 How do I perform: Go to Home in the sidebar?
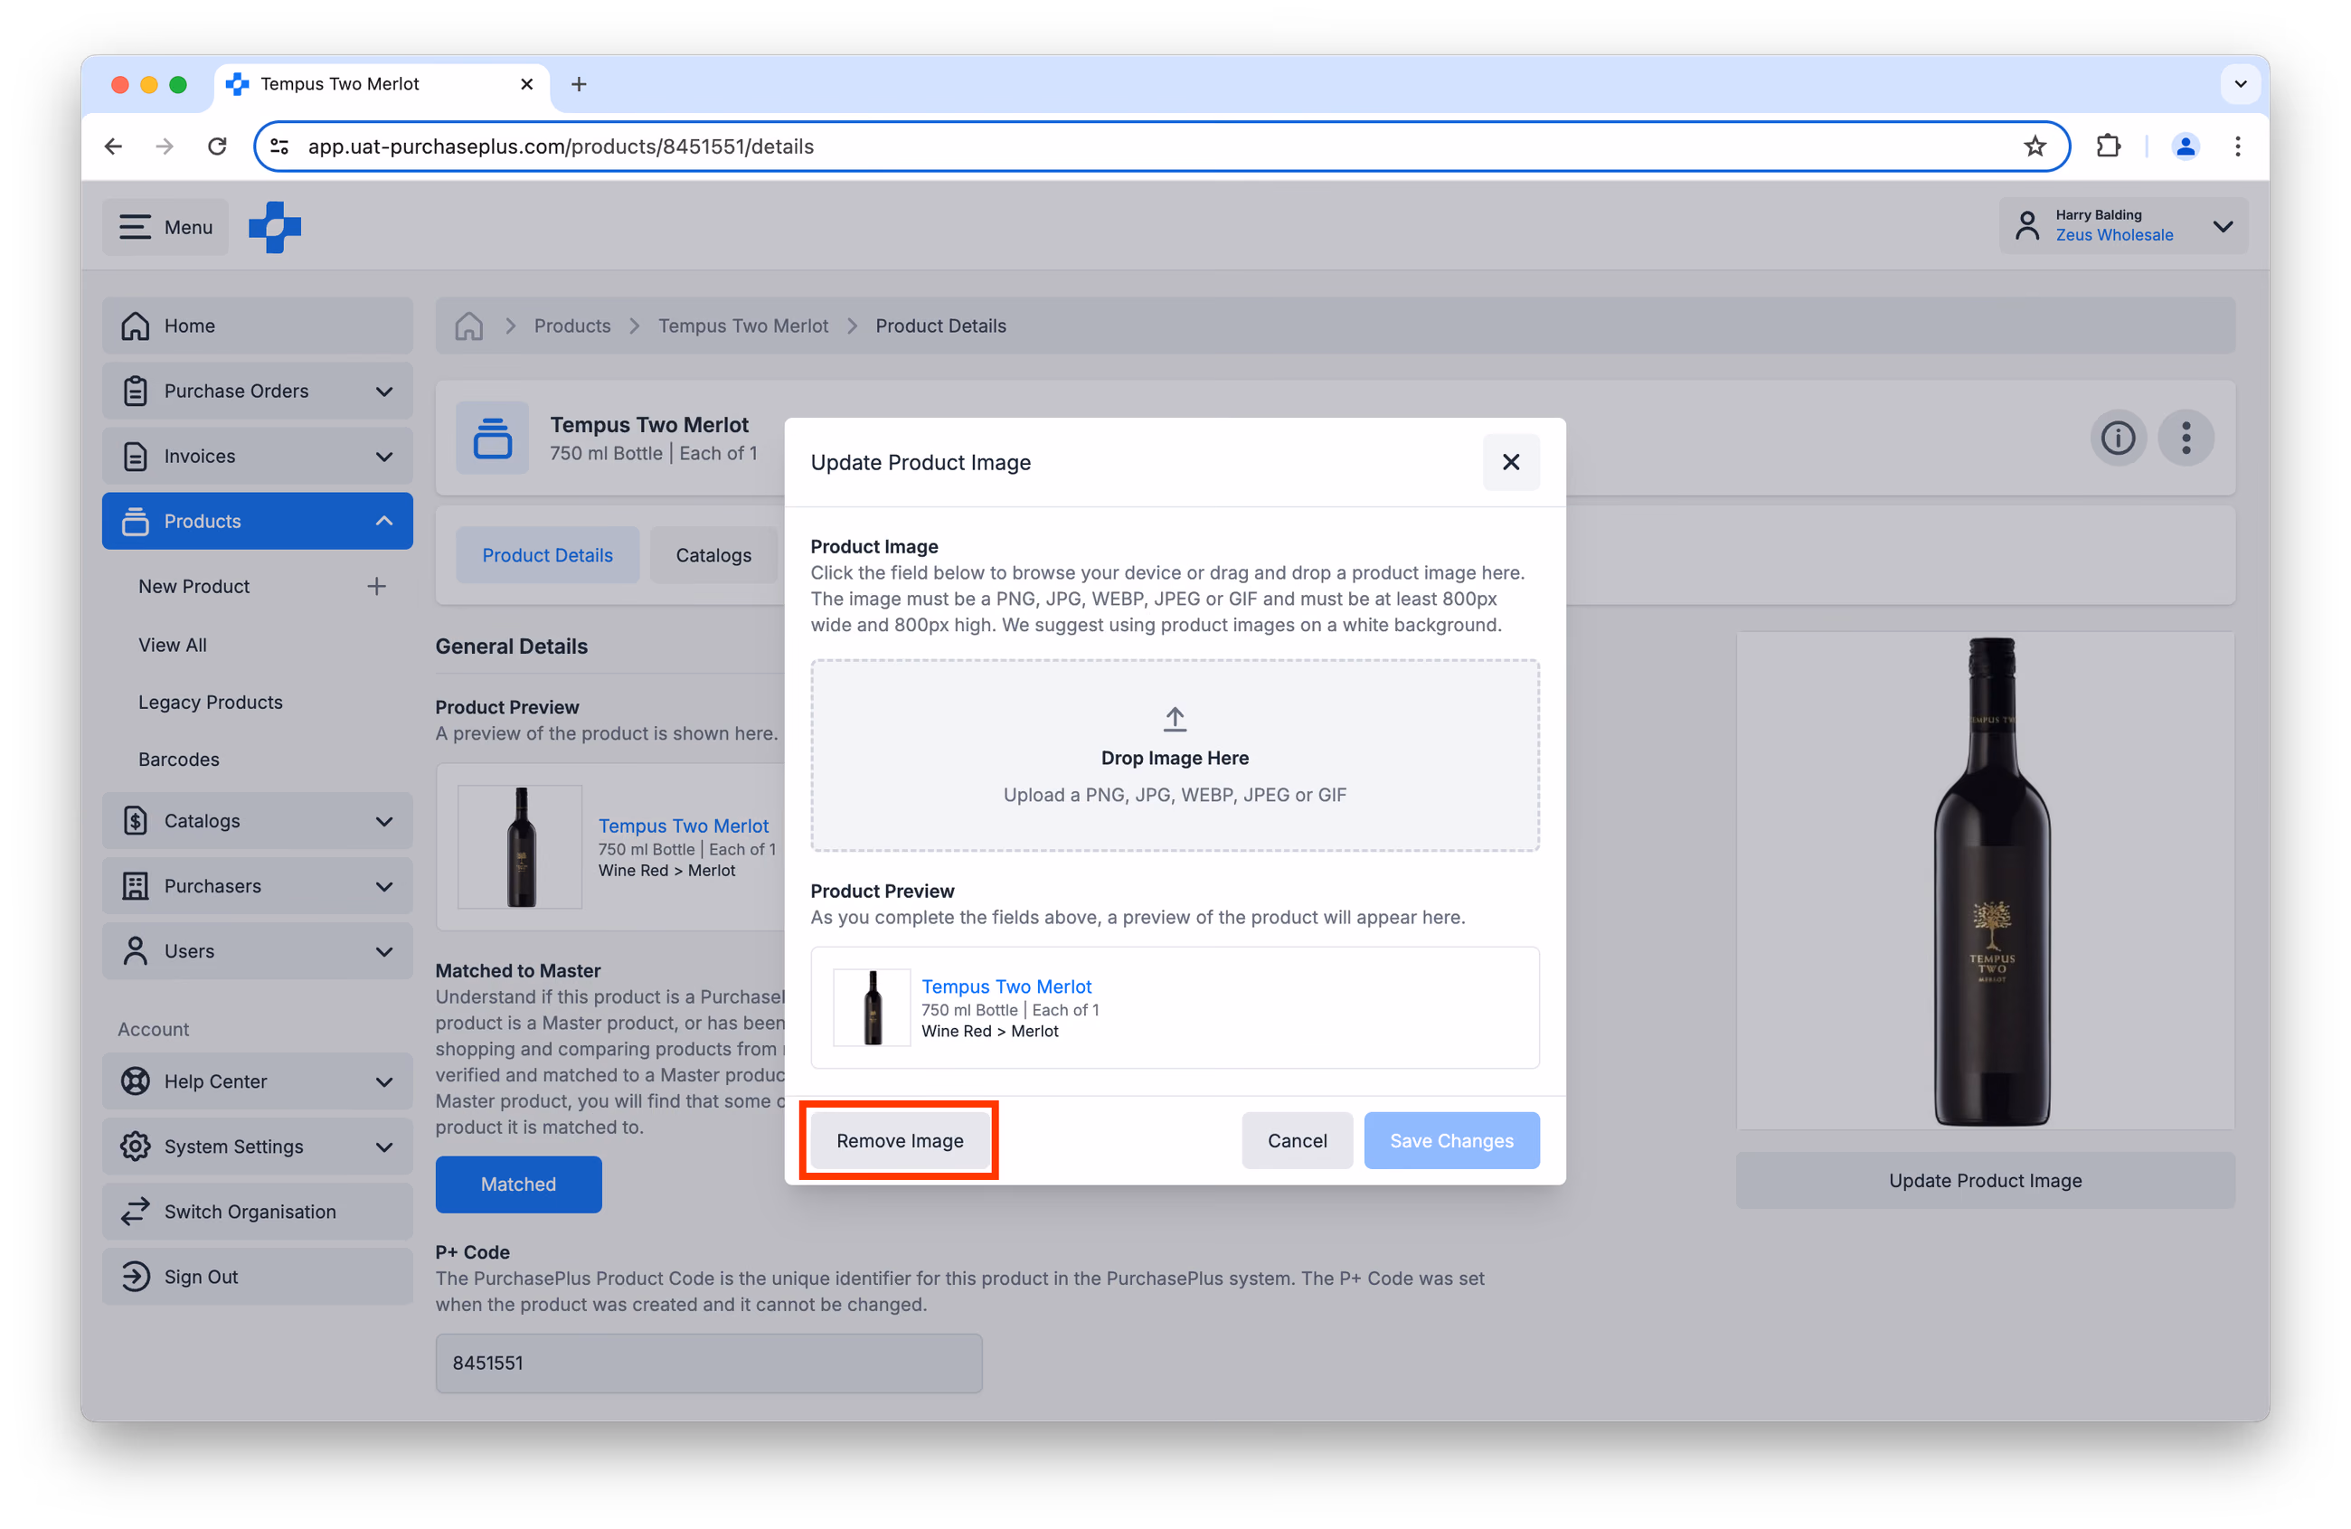[257, 326]
